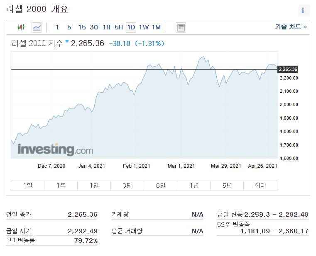
Task: Click the Apr 26, 2021 date label
Action: coord(262,166)
